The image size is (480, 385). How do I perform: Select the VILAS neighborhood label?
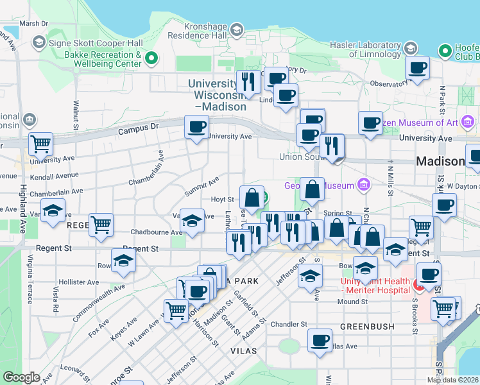pyautogui.click(x=244, y=350)
